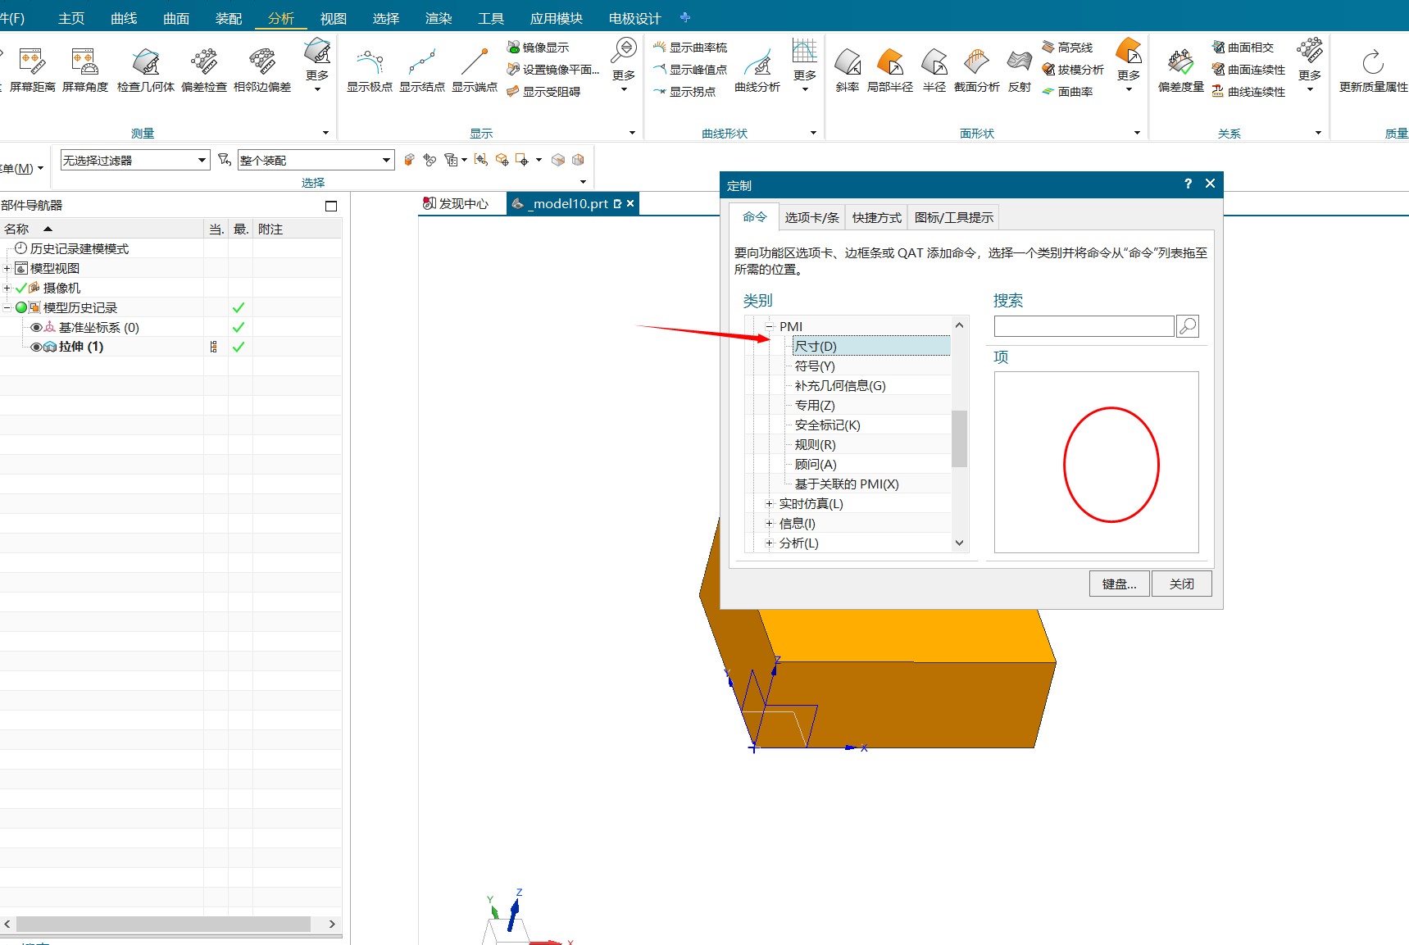Switch to the 发现中心 document tab
Image resolution: width=1409 pixels, height=945 pixels.
(456, 203)
